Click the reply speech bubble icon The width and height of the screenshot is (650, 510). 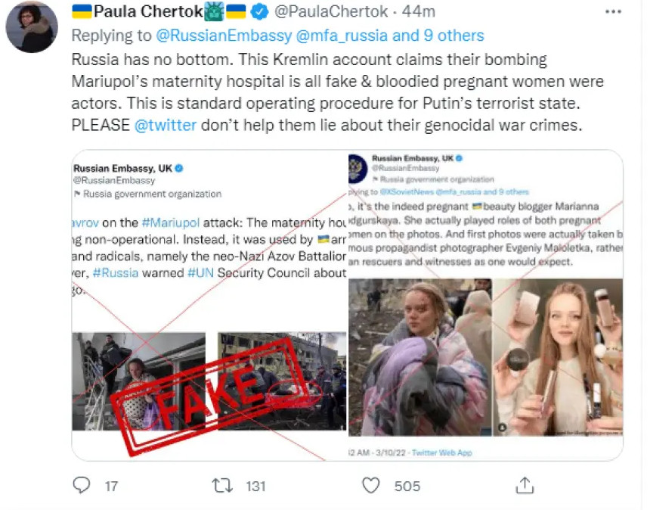coord(82,485)
